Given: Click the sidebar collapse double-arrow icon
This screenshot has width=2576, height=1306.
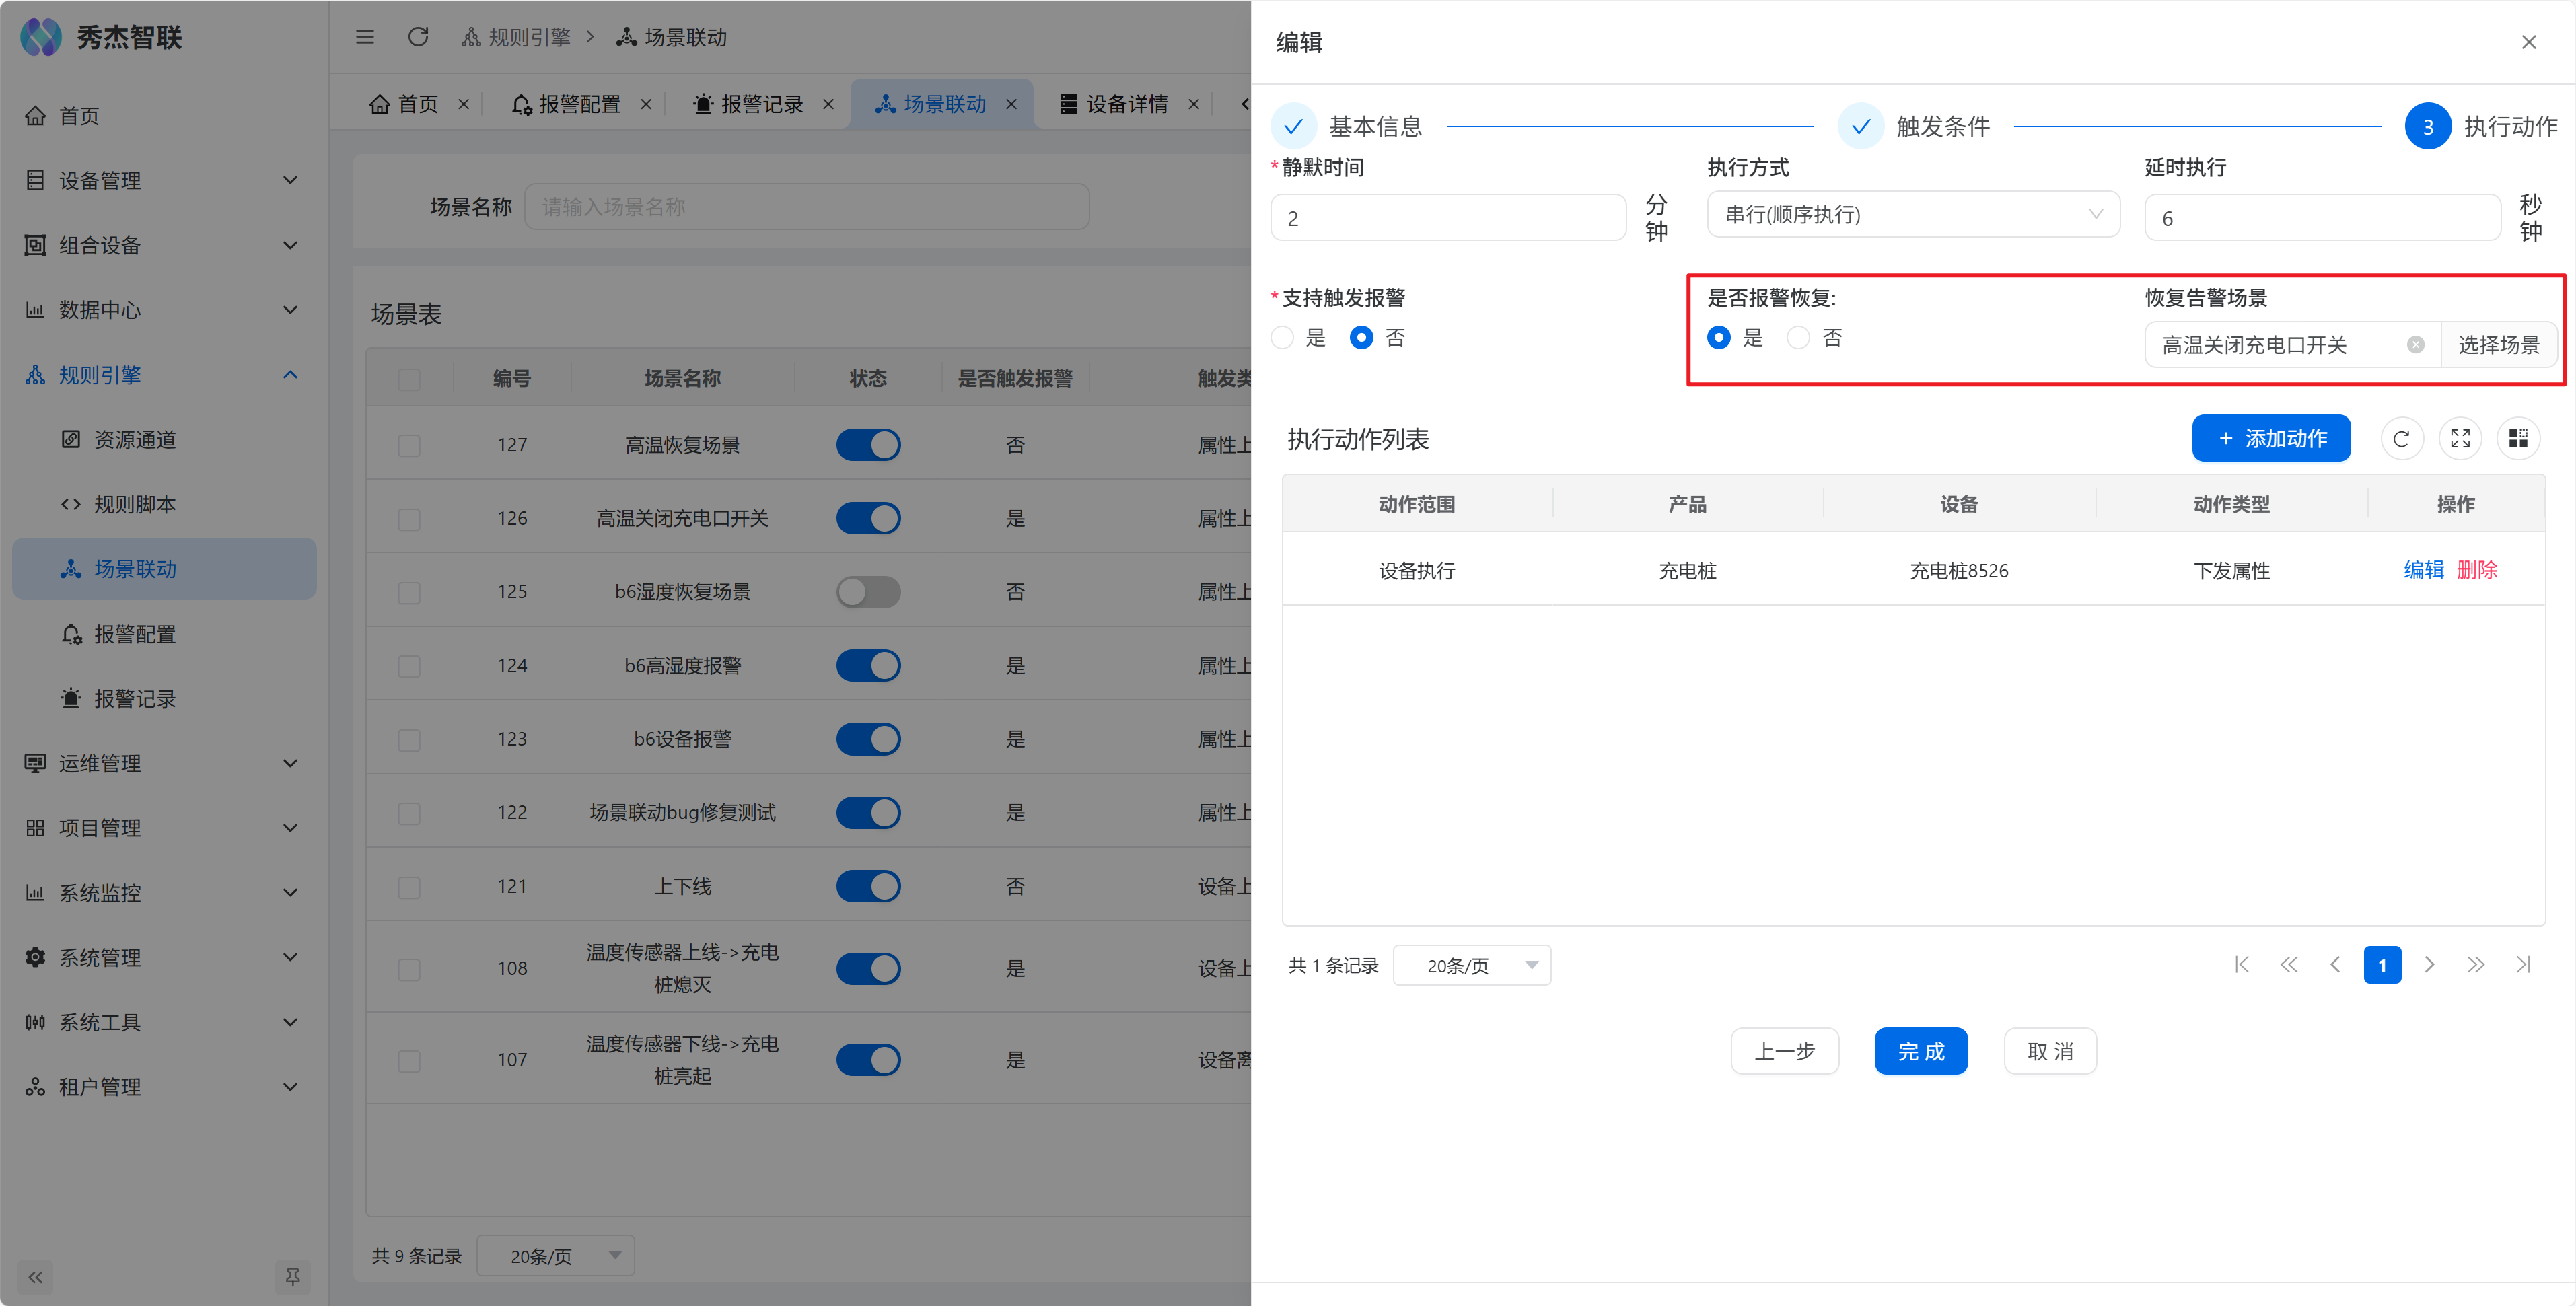Looking at the screenshot, I should point(36,1277).
